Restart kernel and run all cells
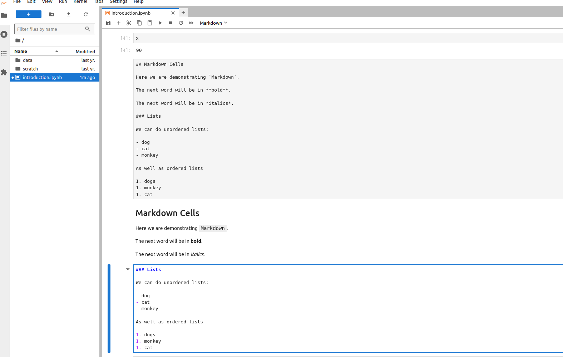Viewport: 563px width, 357px height. [191, 23]
